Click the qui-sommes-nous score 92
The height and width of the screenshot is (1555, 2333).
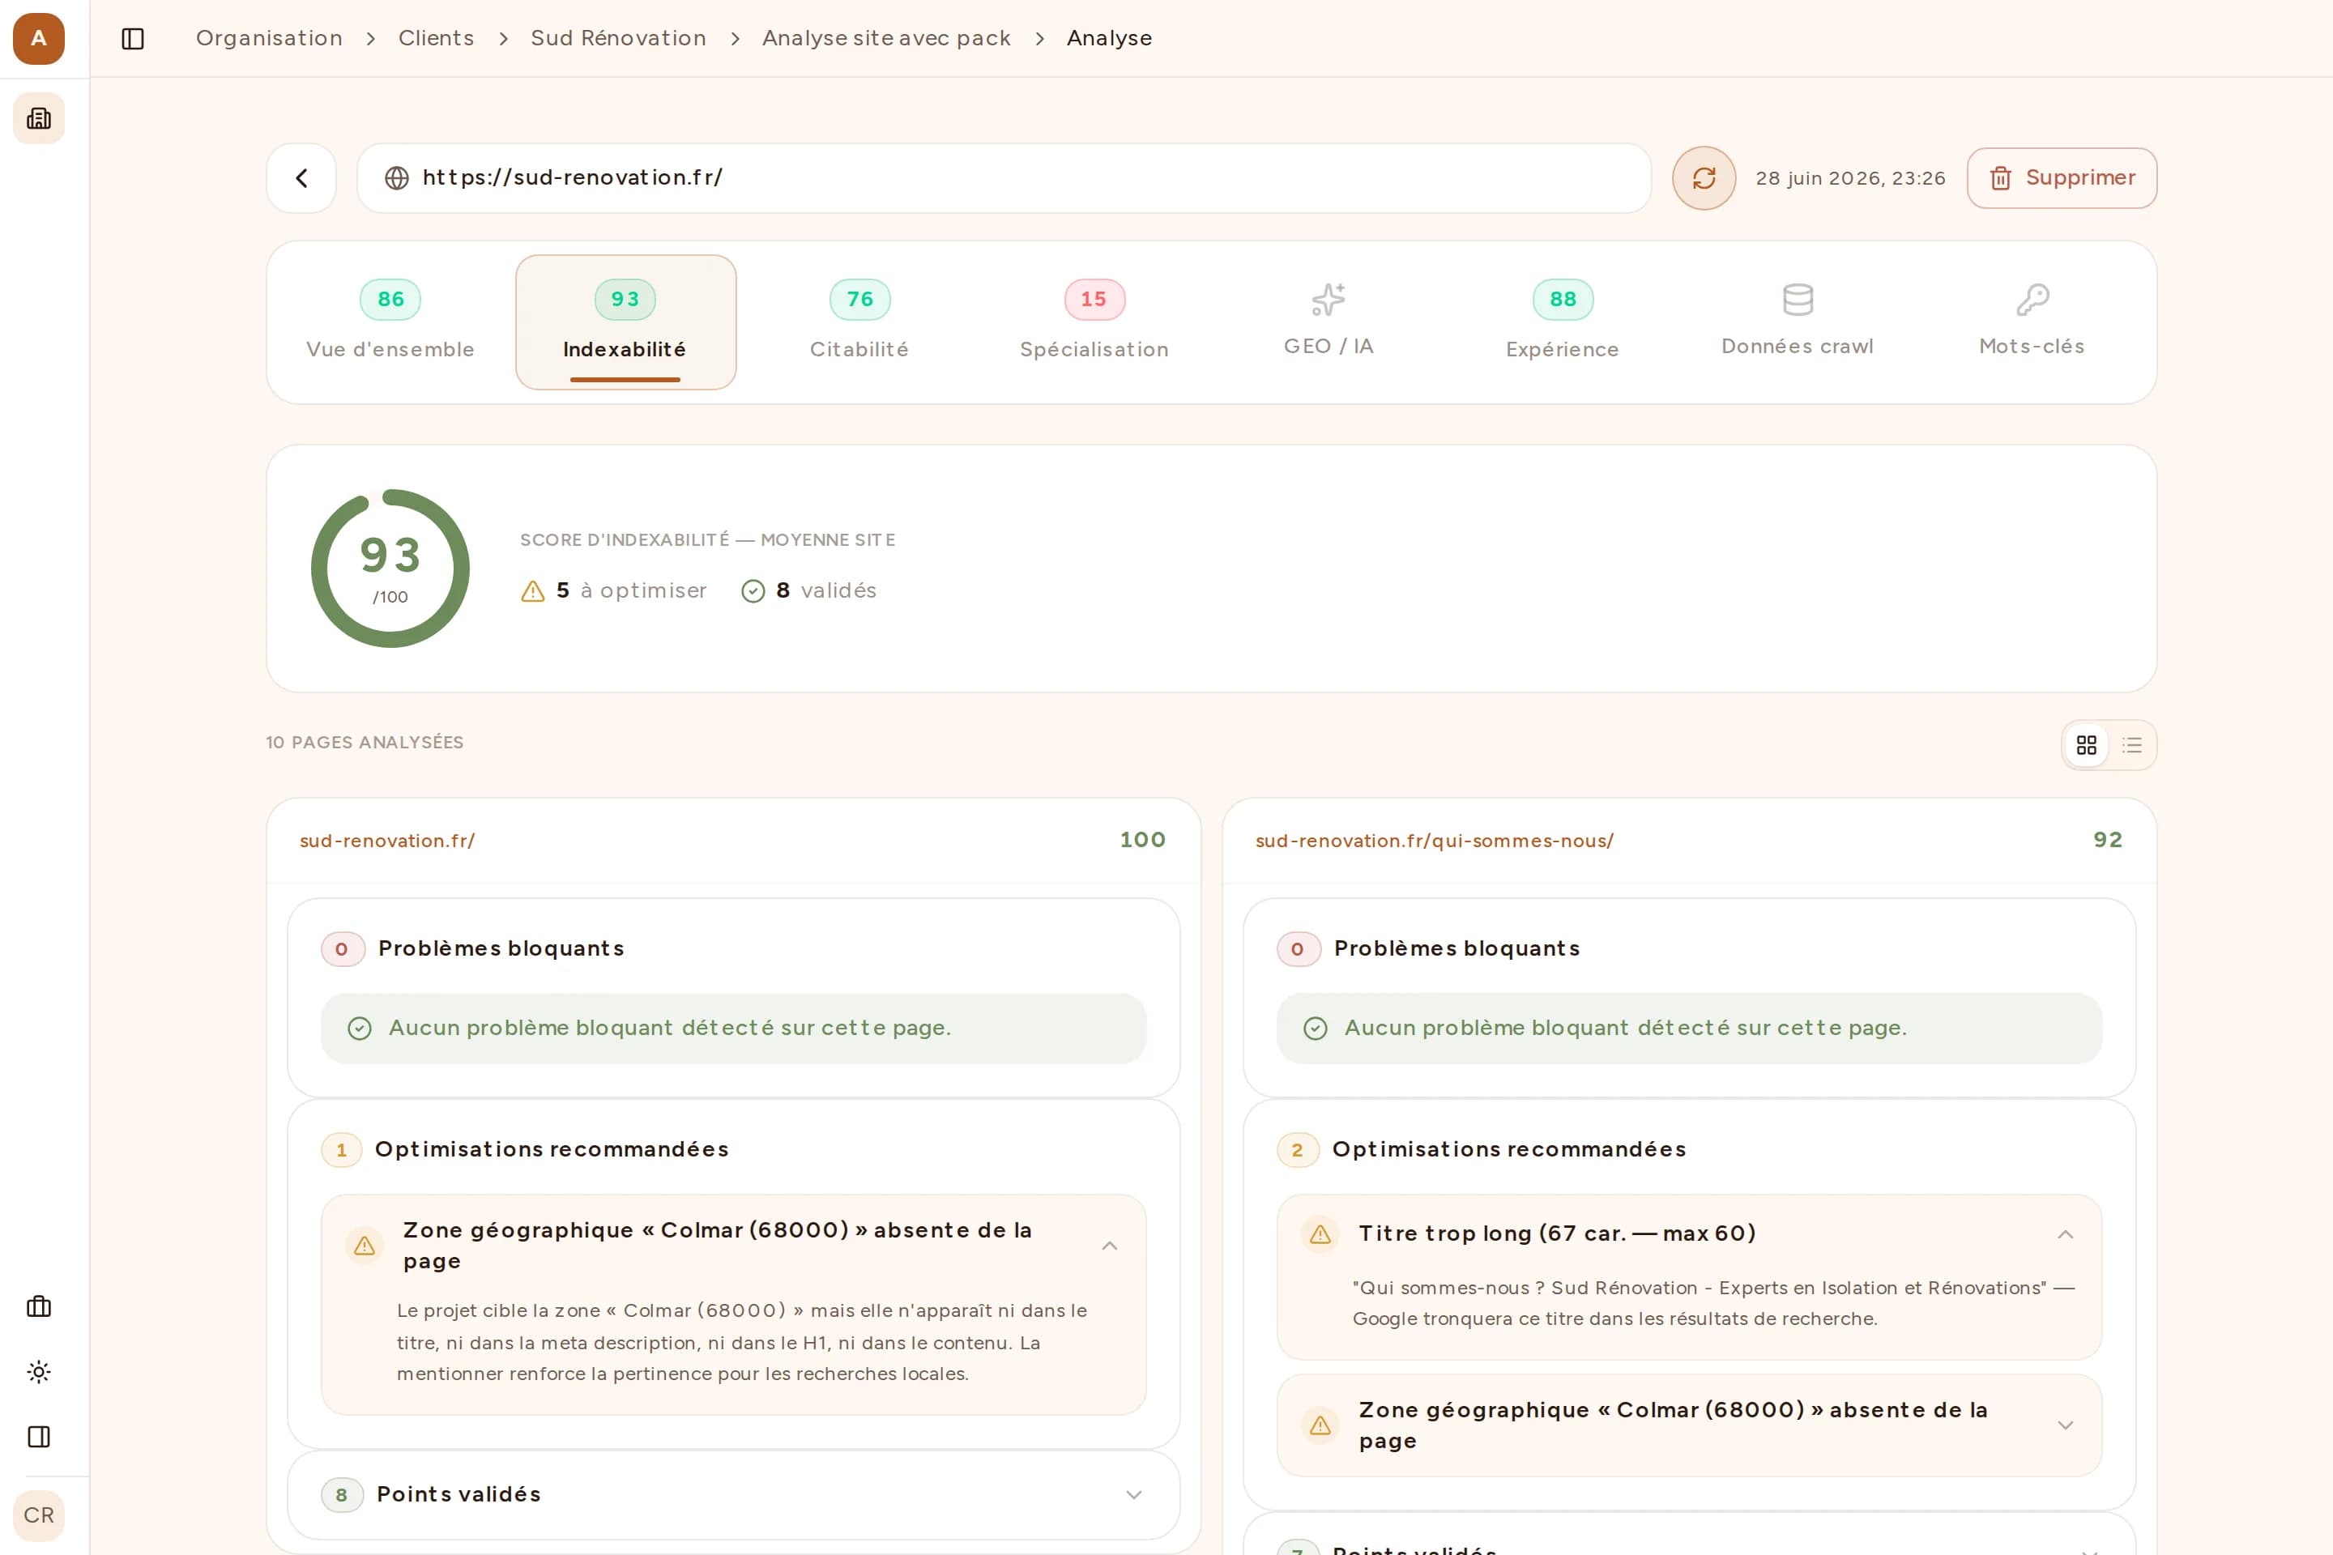(2108, 840)
